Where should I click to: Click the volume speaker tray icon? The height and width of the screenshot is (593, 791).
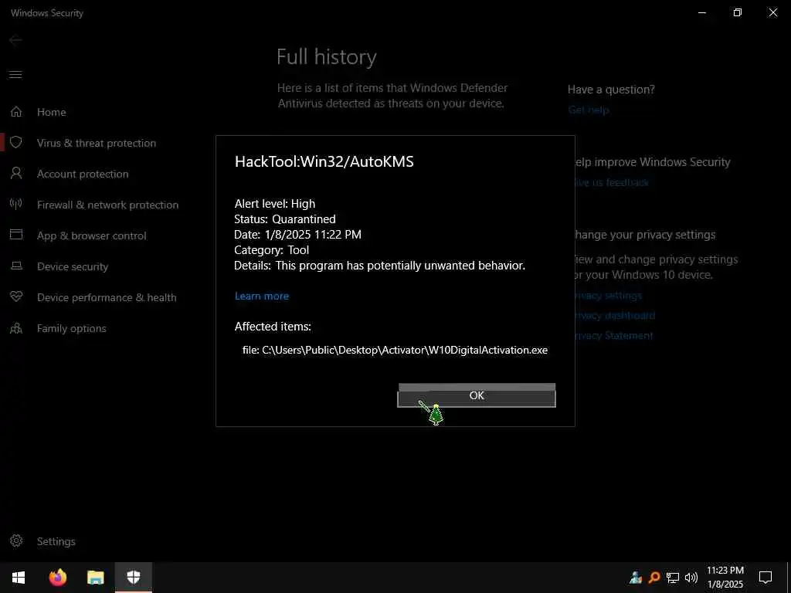691,578
